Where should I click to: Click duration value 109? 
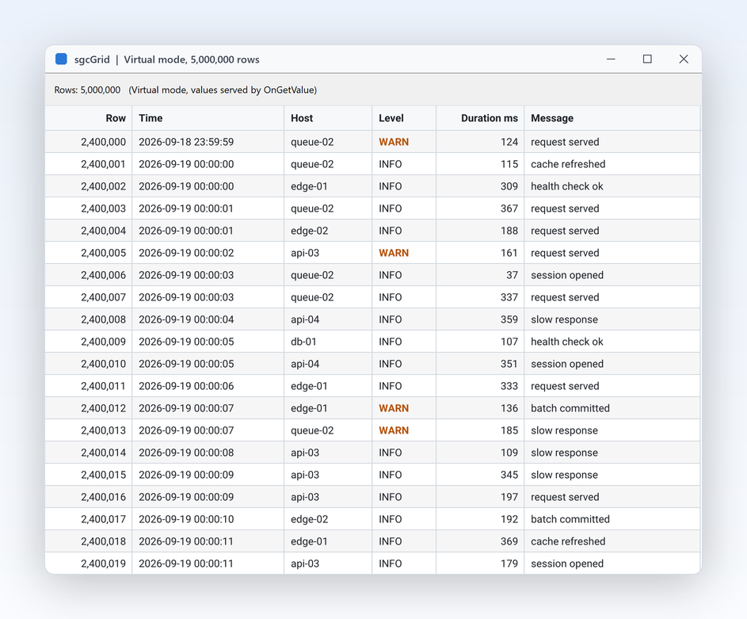click(x=509, y=453)
